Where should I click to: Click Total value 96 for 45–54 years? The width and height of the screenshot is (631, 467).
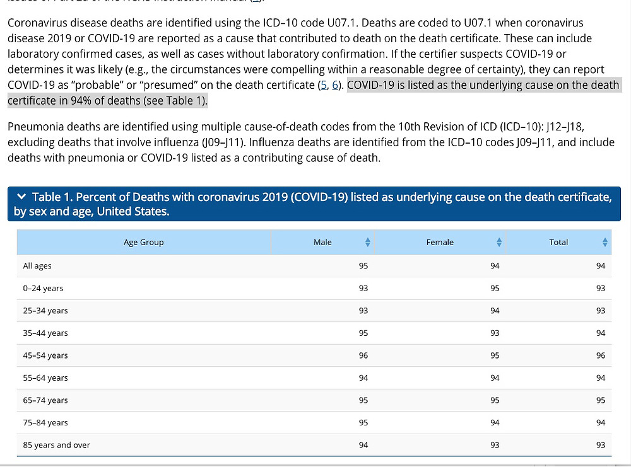click(x=601, y=355)
